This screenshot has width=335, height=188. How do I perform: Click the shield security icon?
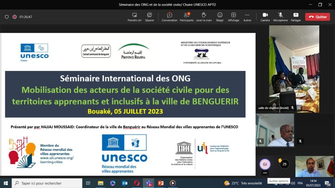[7, 17]
